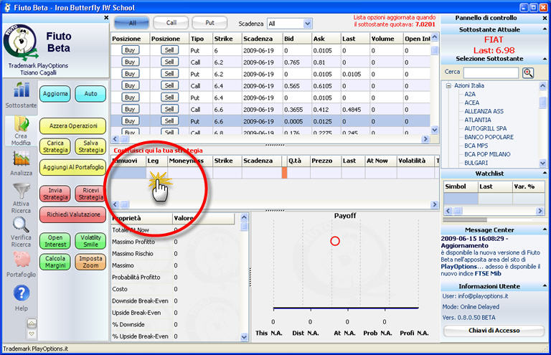This screenshot has width=551, height=355.
Task: Collapse the Message Center section
Action: click(545, 229)
